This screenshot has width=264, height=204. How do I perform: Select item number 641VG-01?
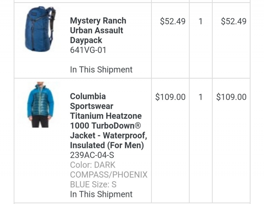click(88, 50)
